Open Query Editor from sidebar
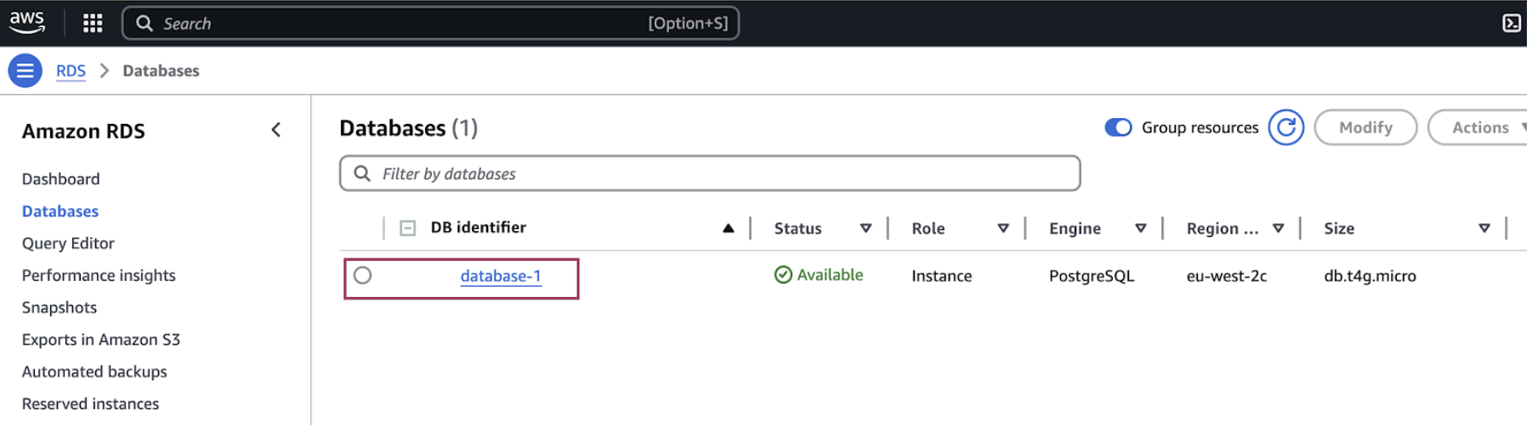This screenshot has width=1532, height=433. tap(68, 244)
